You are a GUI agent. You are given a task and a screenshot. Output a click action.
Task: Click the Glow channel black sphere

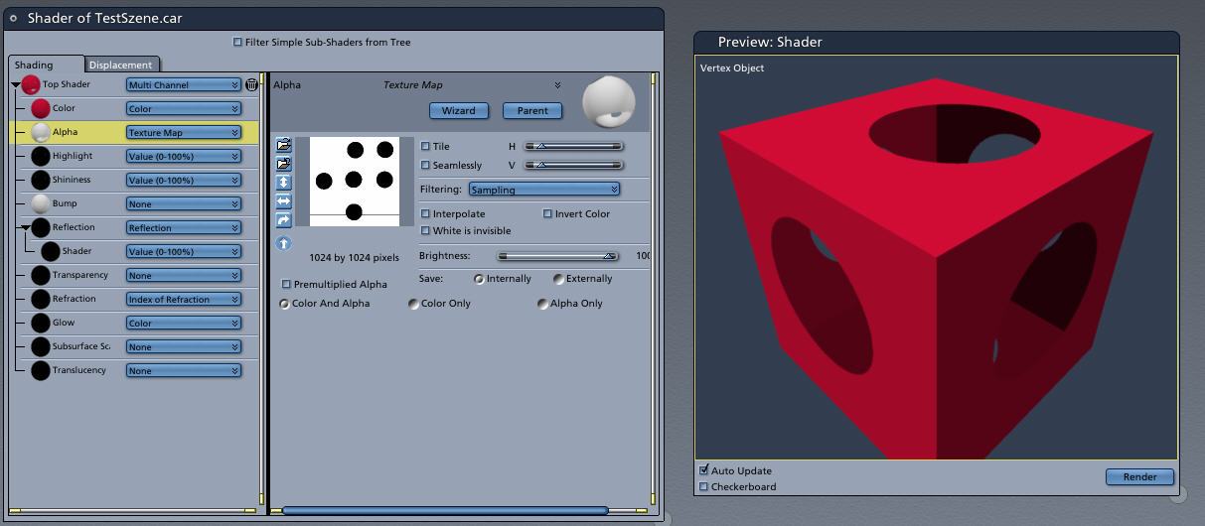pyautogui.click(x=41, y=323)
